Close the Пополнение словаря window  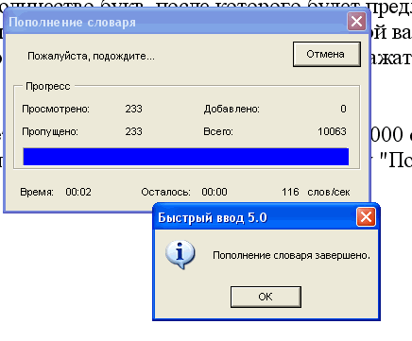[356, 22]
